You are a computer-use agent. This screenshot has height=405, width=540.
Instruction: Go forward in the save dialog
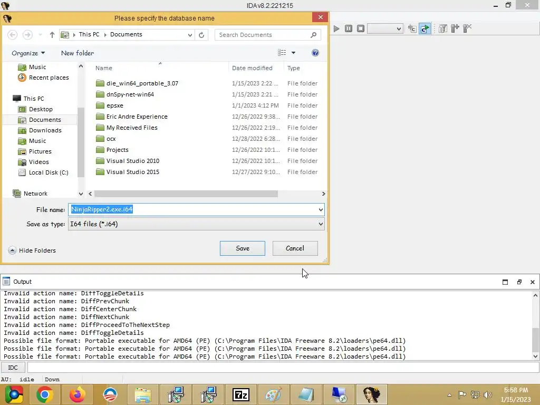point(27,35)
